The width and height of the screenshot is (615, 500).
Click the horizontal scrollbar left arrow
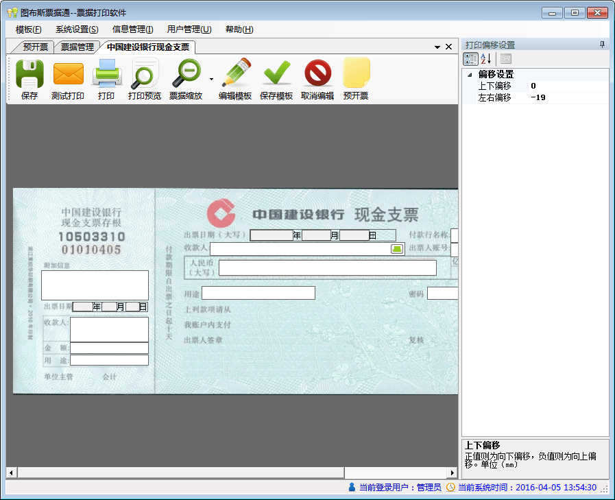[x=12, y=473]
